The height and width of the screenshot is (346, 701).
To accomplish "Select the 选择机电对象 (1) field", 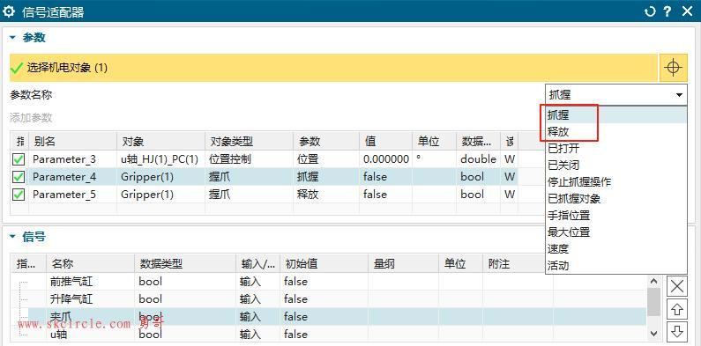I will pyautogui.click(x=333, y=68).
